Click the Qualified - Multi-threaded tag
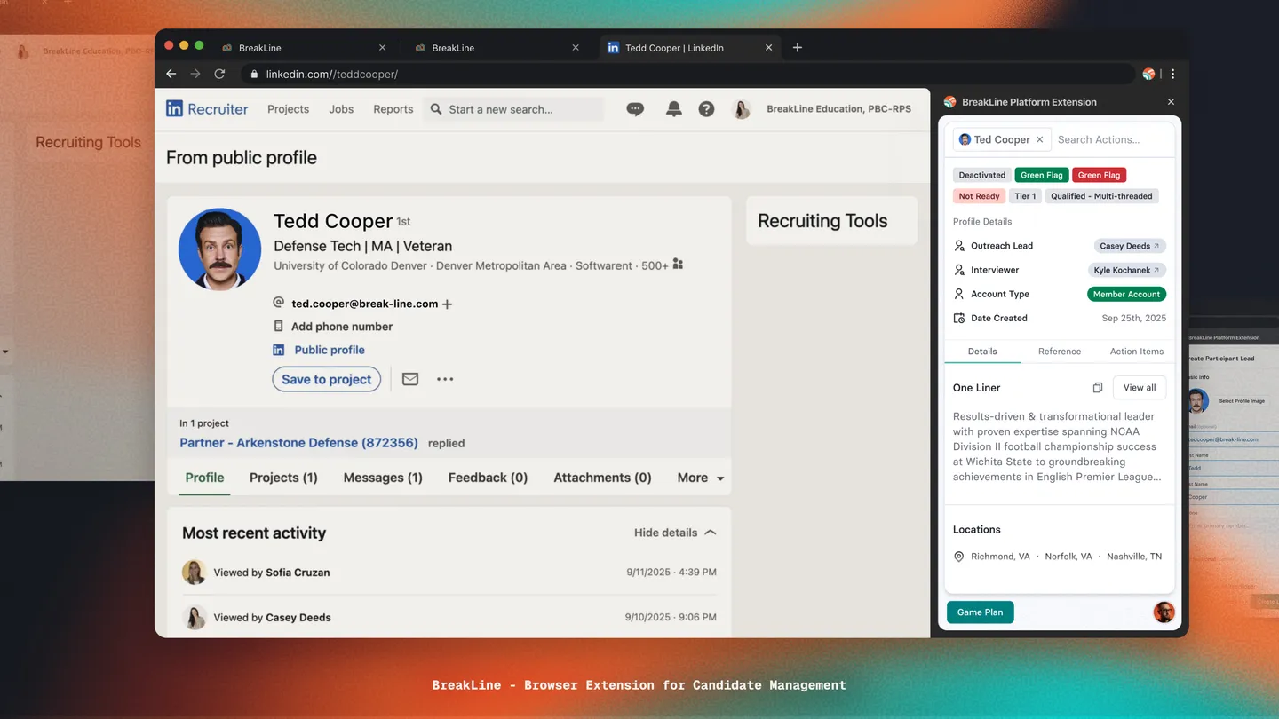 pyautogui.click(x=1101, y=196)
